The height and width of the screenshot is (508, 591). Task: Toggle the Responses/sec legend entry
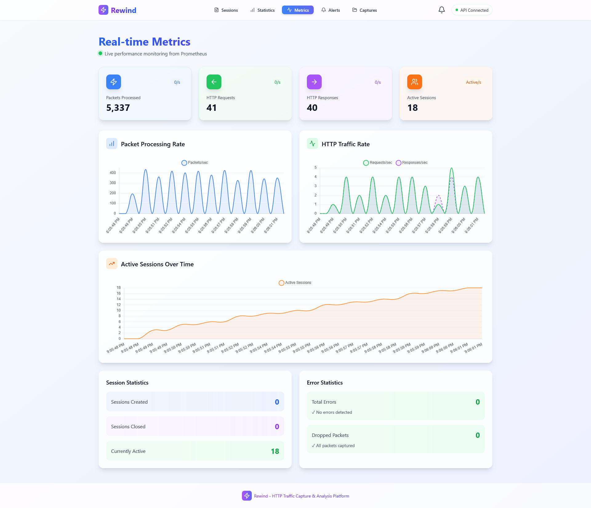pyautogui.click(x=411, y=163)
